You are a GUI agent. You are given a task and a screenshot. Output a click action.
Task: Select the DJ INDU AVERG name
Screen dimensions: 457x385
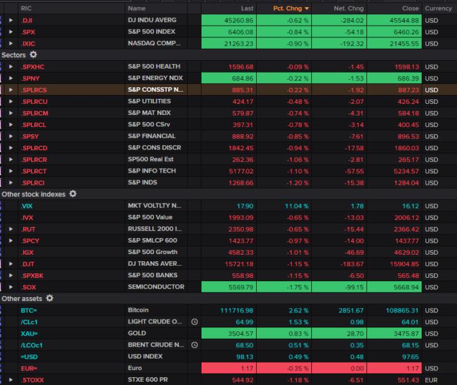(152, 20)
